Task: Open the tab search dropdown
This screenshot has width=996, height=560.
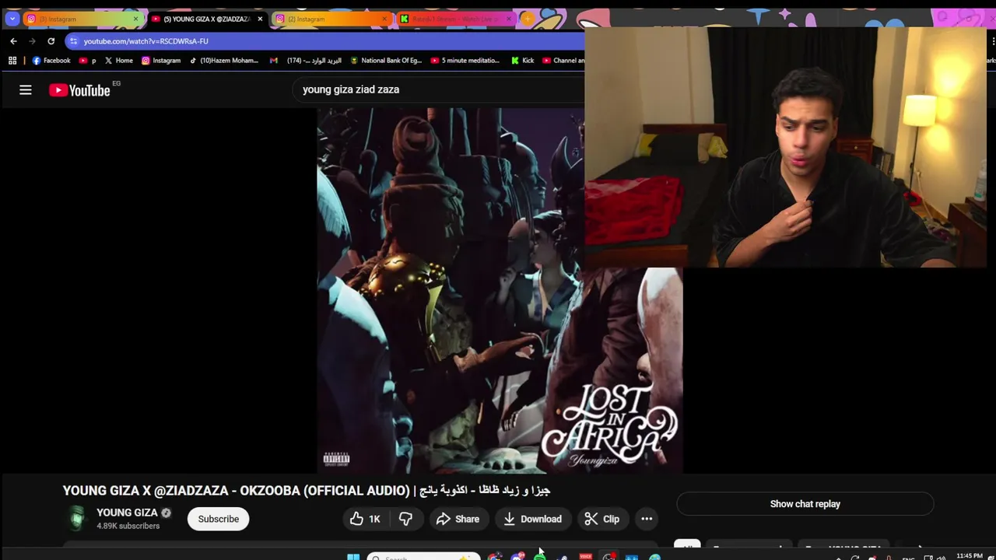Action: point(12,19)
